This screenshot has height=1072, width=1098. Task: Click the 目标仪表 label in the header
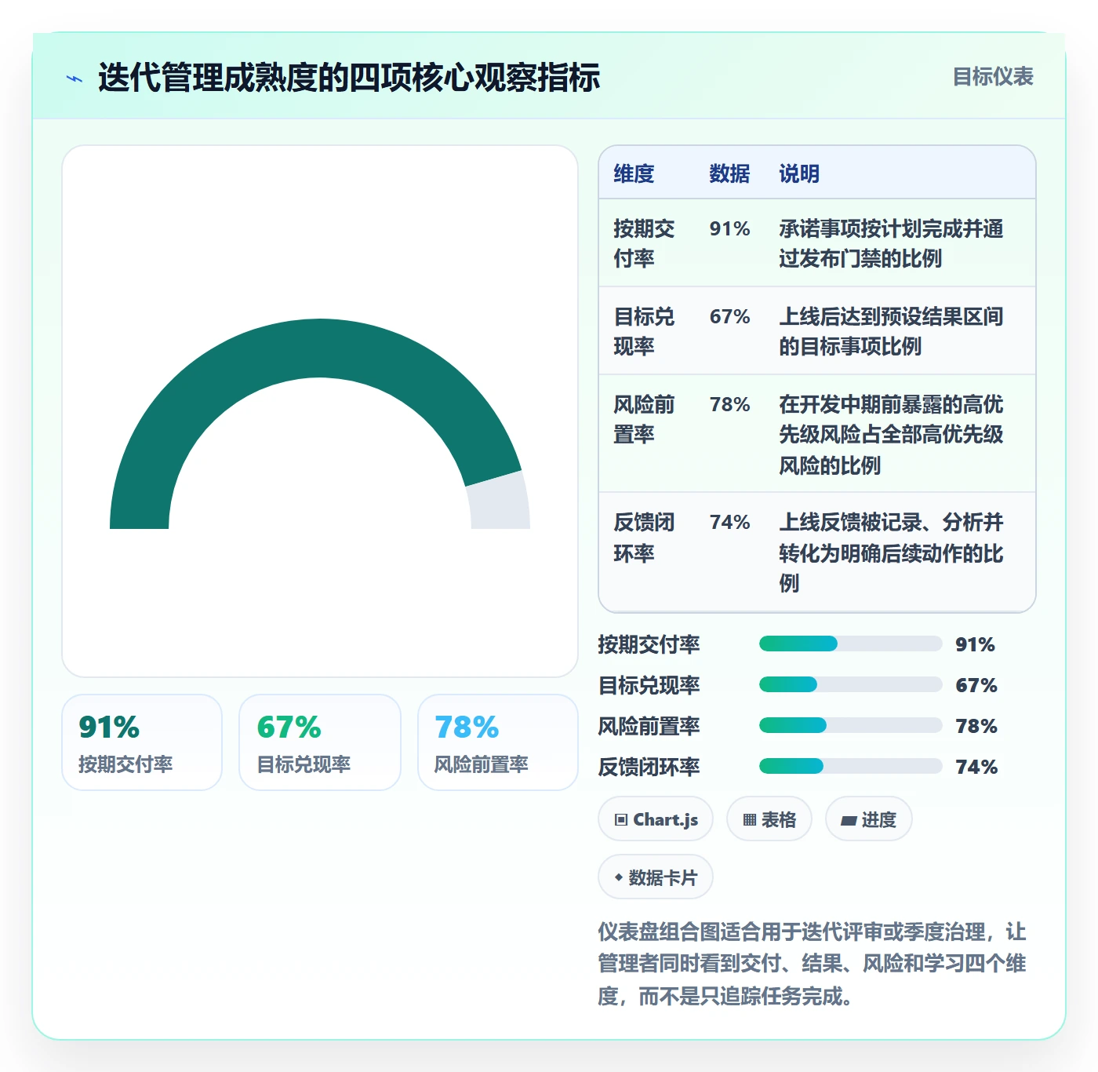point(992,77)
